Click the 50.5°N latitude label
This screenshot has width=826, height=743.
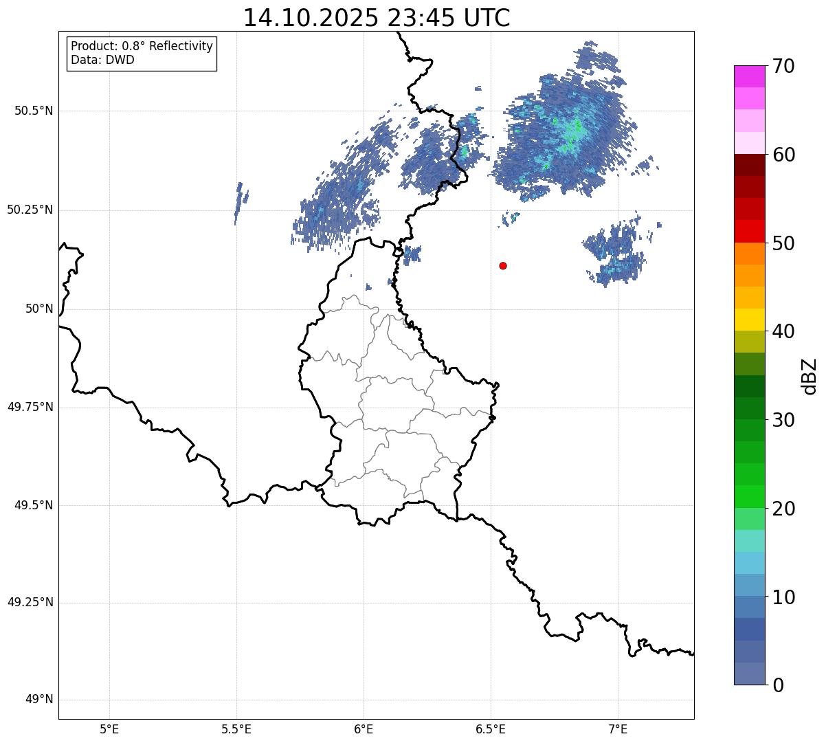[x=34, y=111]
